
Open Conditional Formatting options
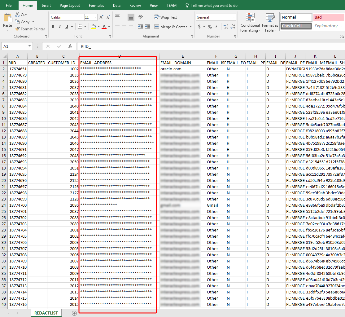click(x=250, y=22)
